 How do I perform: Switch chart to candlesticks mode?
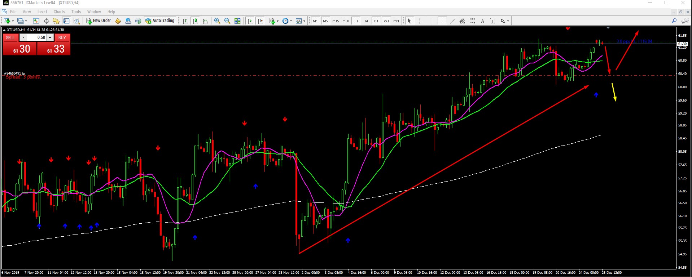pos(195,21)
